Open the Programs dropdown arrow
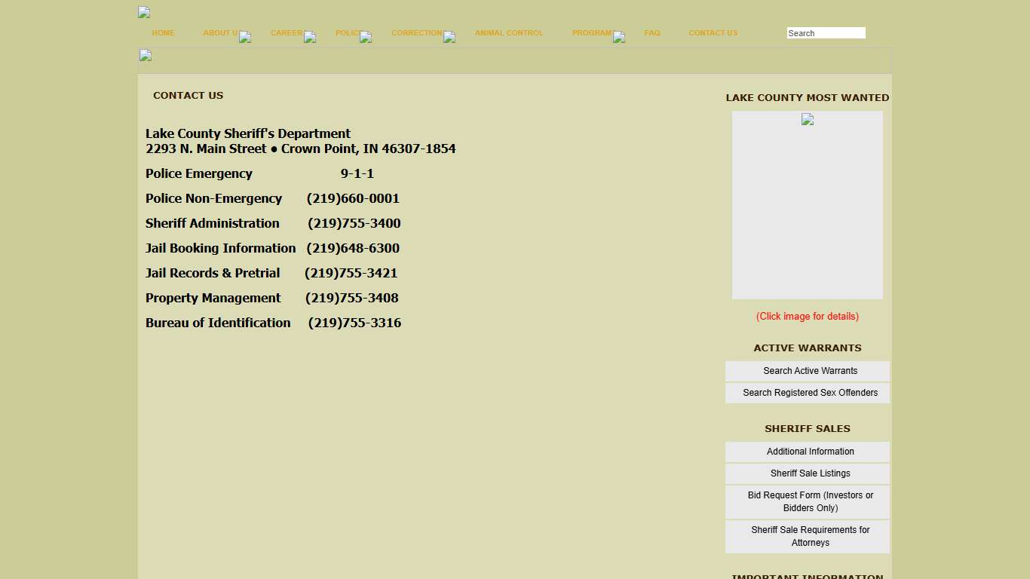 pos(619,37)
